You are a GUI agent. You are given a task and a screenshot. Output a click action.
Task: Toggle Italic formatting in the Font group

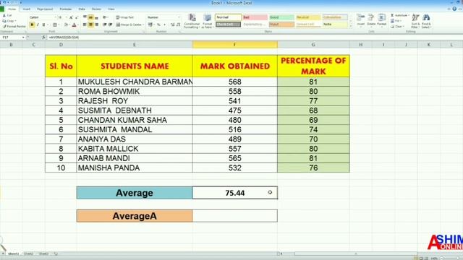(x=38, y=25)
